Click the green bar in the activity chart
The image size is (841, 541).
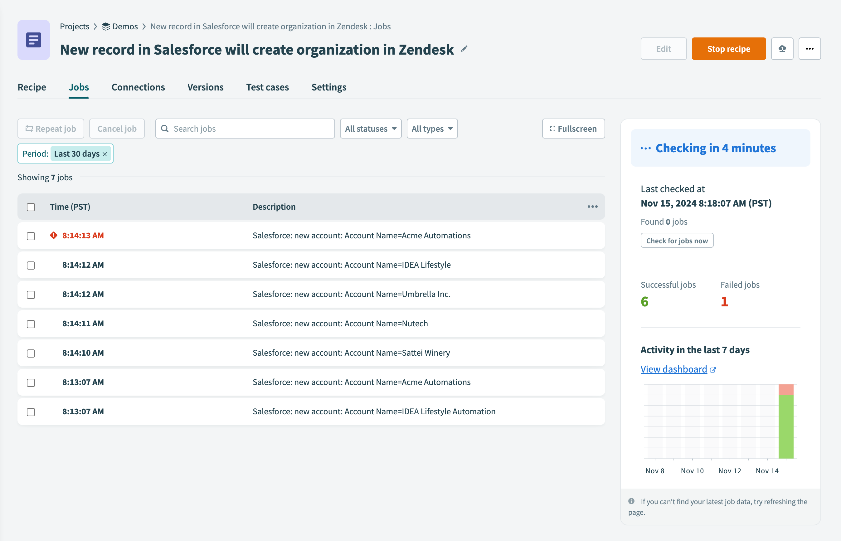pyautogui.click(x=786, y=426)
